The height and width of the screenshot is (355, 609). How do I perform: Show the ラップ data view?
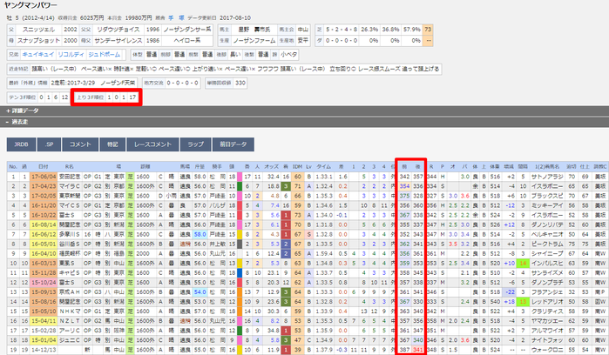click(195, 144)
